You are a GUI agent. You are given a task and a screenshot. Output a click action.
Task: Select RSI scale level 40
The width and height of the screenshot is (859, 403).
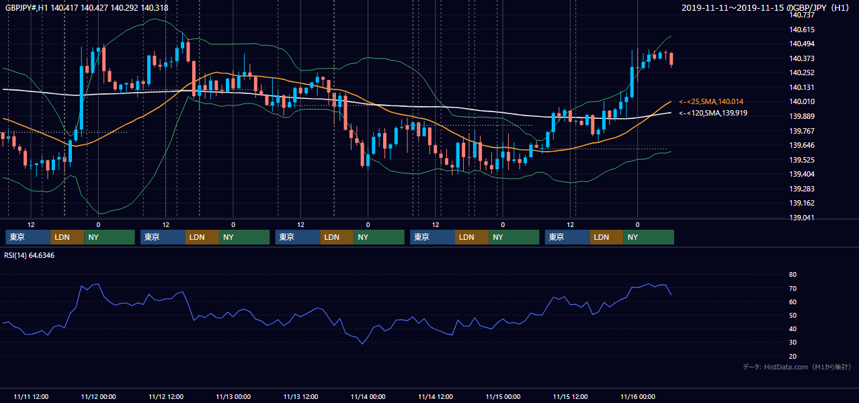tap(793, 329)
